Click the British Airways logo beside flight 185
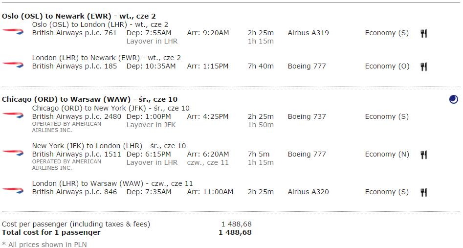The width and height of the screenshot is (463, 248). pos(13,65)
